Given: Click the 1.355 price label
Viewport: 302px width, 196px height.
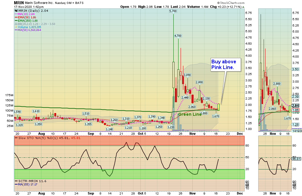Looking at the screenshot, I should pos(88,124).
